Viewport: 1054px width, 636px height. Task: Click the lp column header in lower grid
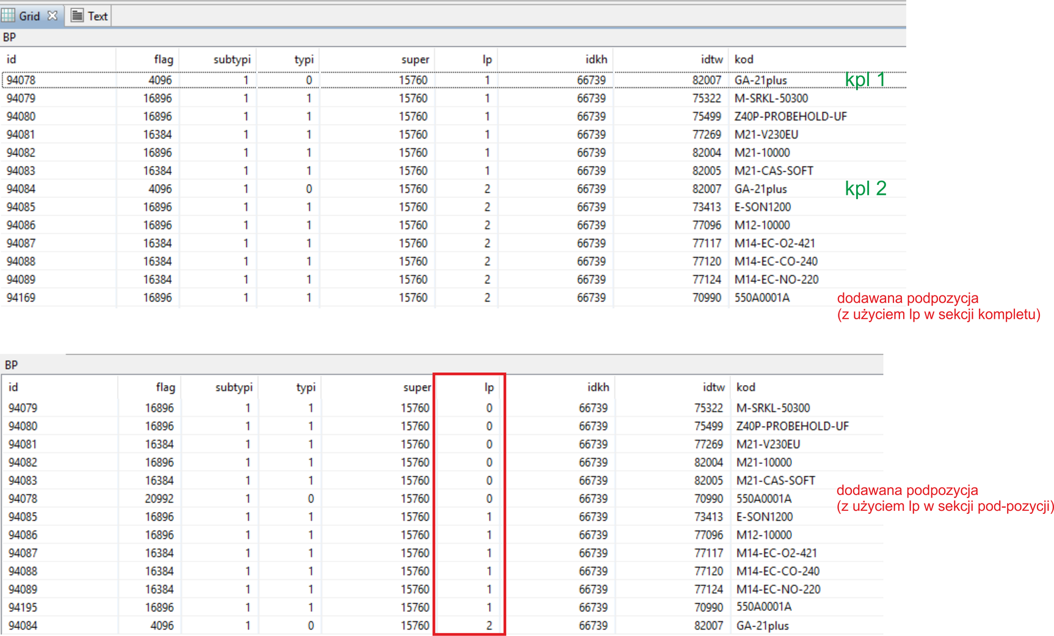click(489, 387)
